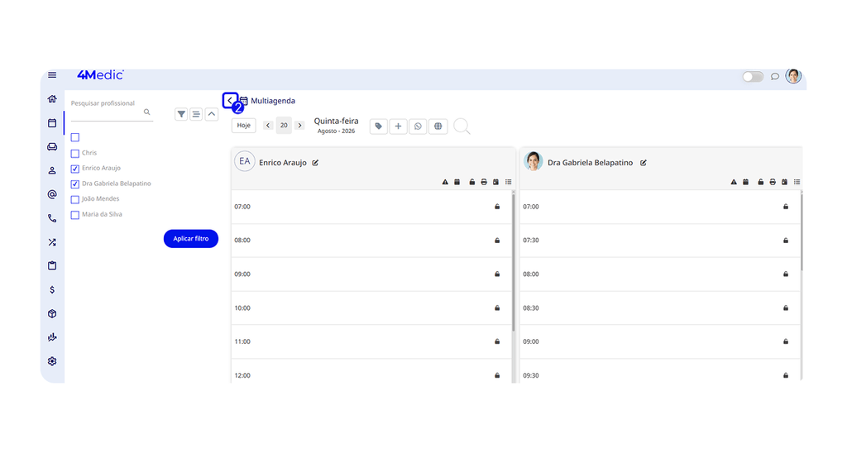
Task: Click the magnifier search icon beside globe
Action: tap(462, 126)
